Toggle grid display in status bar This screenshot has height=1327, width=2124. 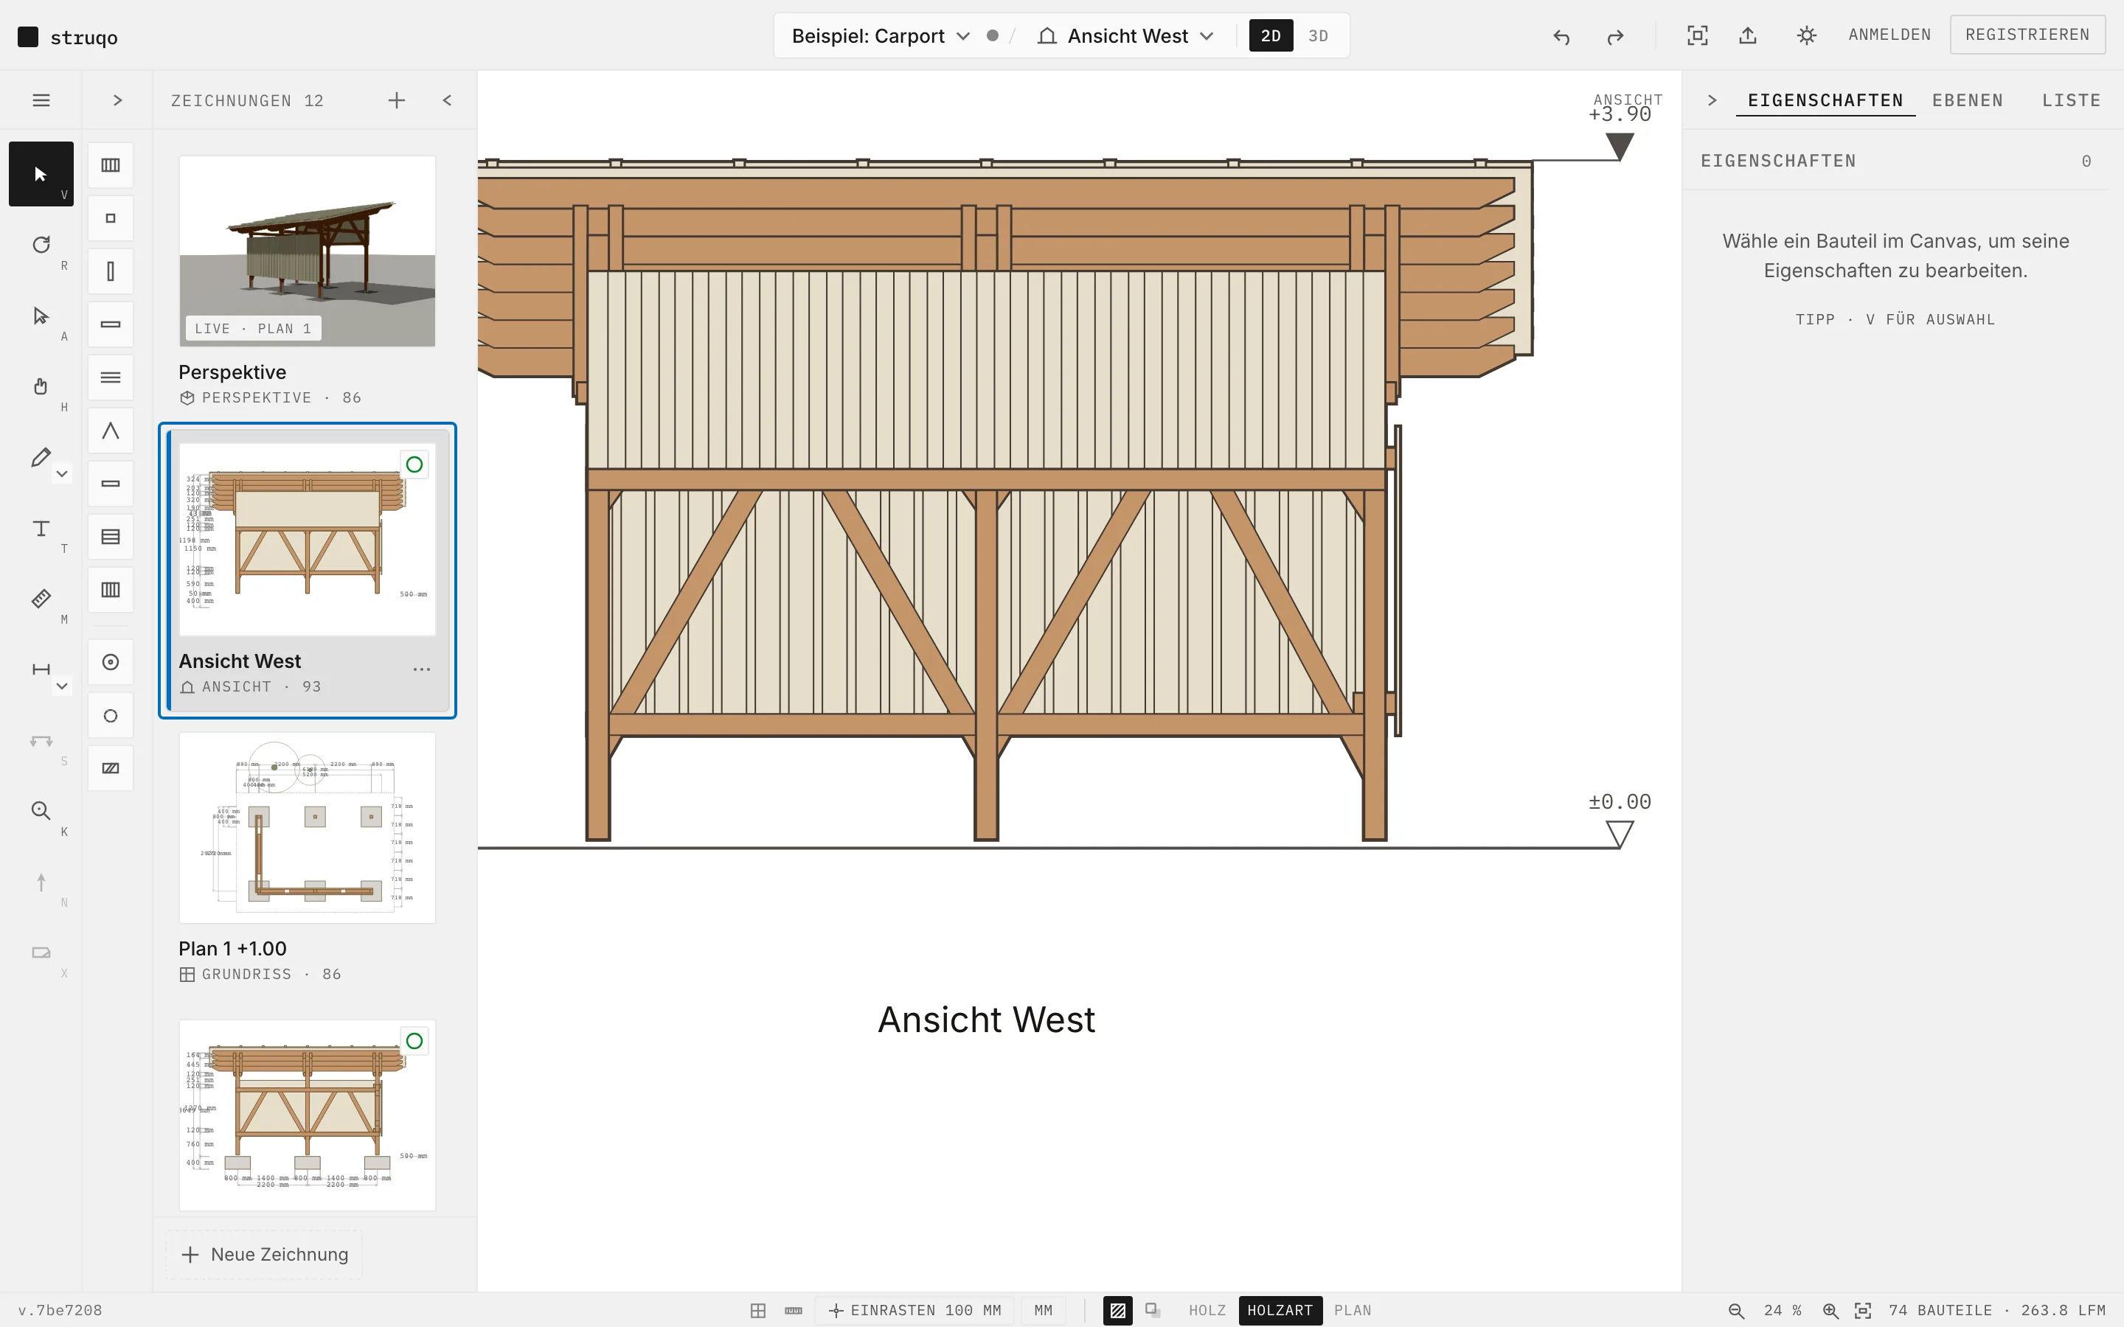(x=758, y=1310)
